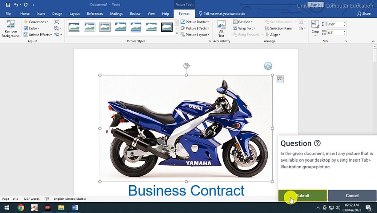
Task: Click the question help circle icon
Action: click(317, 143)
